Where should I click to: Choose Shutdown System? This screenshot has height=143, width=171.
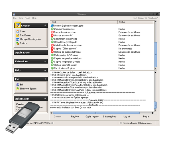pyautogui.click(x=28, y=89)
